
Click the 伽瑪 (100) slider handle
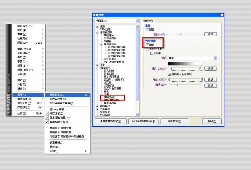click(x=177, y=85)
